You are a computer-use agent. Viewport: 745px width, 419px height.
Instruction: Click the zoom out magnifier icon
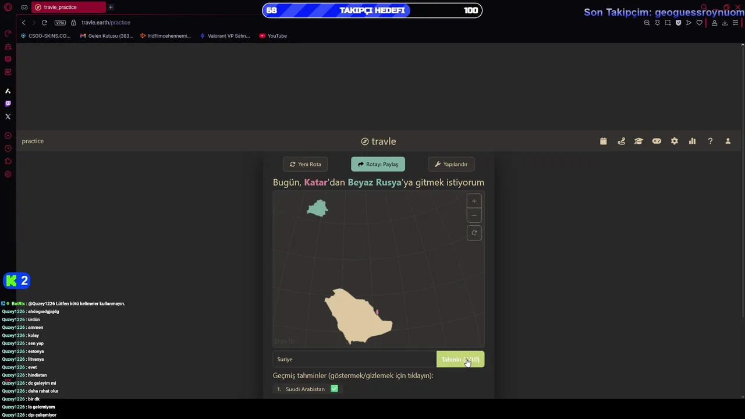pyautogui.click(x=647, y=23)
